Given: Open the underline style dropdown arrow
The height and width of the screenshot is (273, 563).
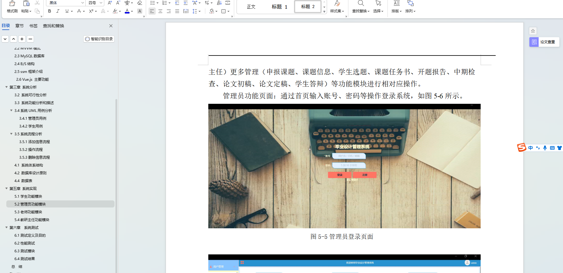Looking at the screenshot, I should [72, 11].
